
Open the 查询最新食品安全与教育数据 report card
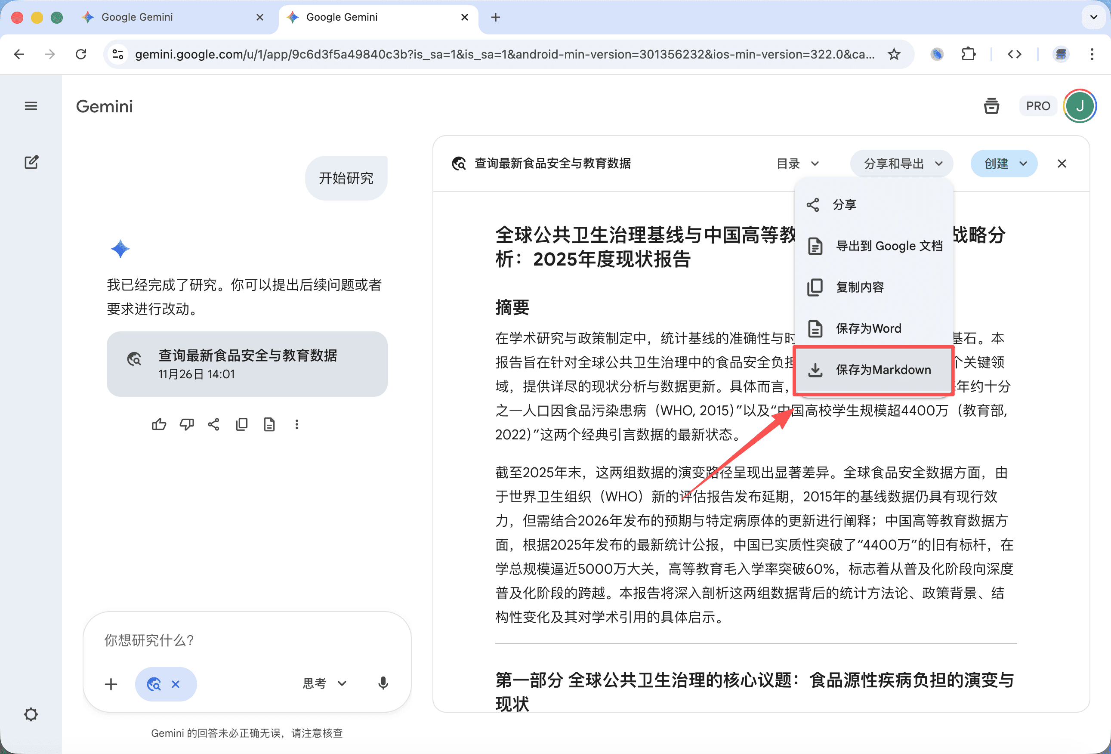[x=247, y=364]
